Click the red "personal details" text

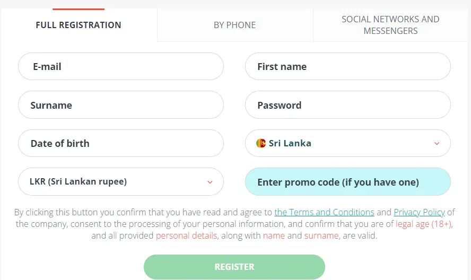tap(186, 235)
